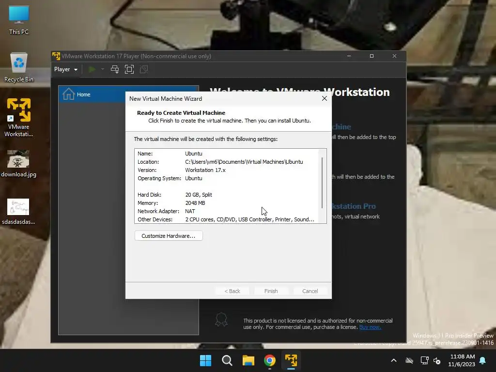Minimize the VMware Workstation Player window
The image size is (496, 372).
coord(349,56)
